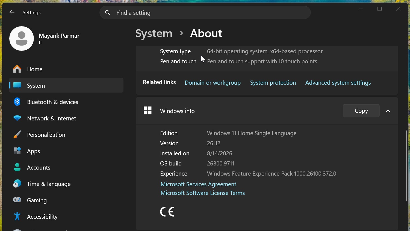Click the Personalization paintbrush icon
This screenshot has width=410, height=231.
tap(17, 135)
